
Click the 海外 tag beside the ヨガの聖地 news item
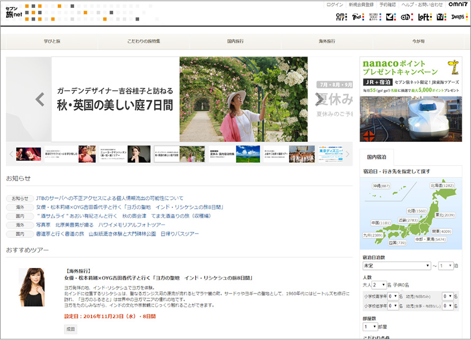click(x=20, y=207)
